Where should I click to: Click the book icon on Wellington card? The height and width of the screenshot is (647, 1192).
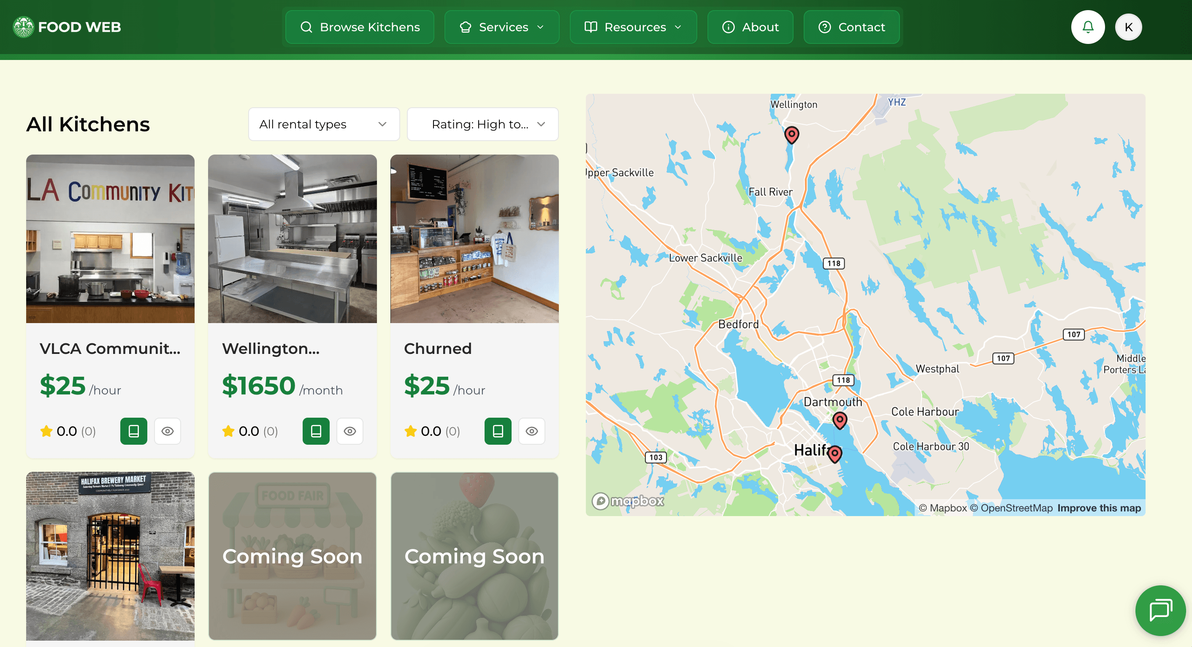(316, 431)
